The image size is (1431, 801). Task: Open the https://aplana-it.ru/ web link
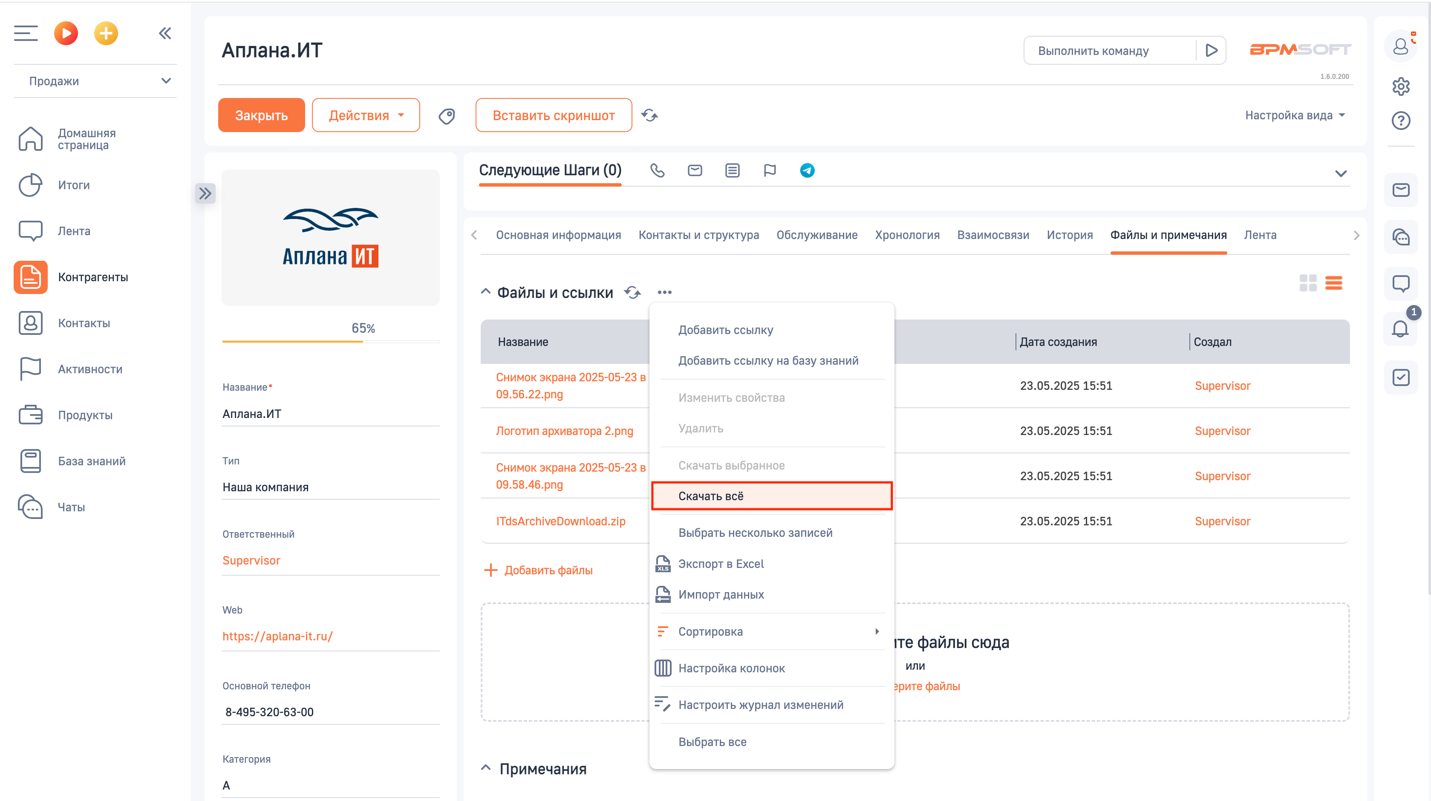tap(277, 636)
